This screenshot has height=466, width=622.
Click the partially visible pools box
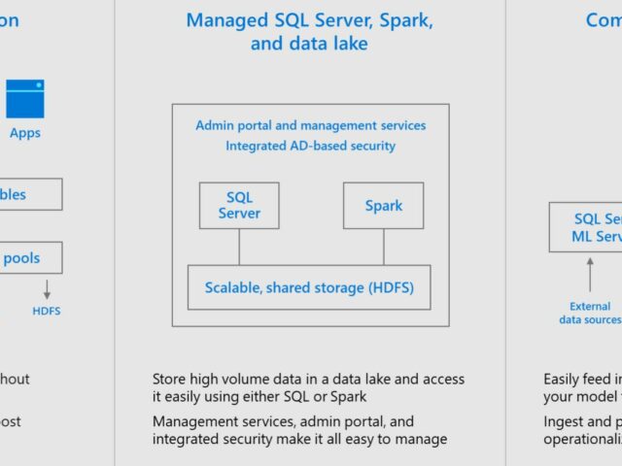(x=31, y=258)
